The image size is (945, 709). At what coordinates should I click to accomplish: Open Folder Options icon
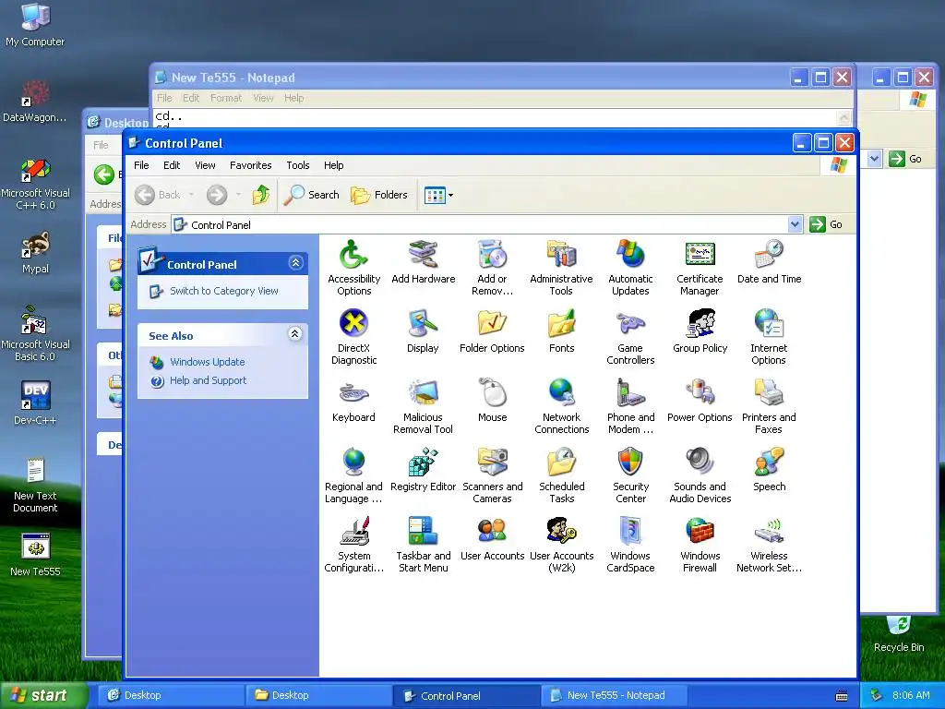pos(493,331)
